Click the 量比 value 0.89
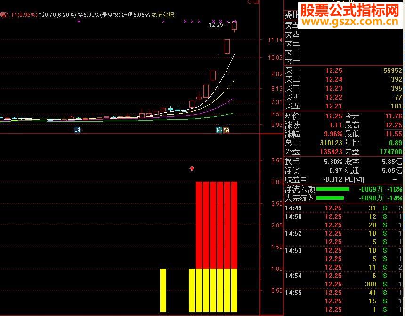This screenshot has width=405, height=316. coord(396,143)
